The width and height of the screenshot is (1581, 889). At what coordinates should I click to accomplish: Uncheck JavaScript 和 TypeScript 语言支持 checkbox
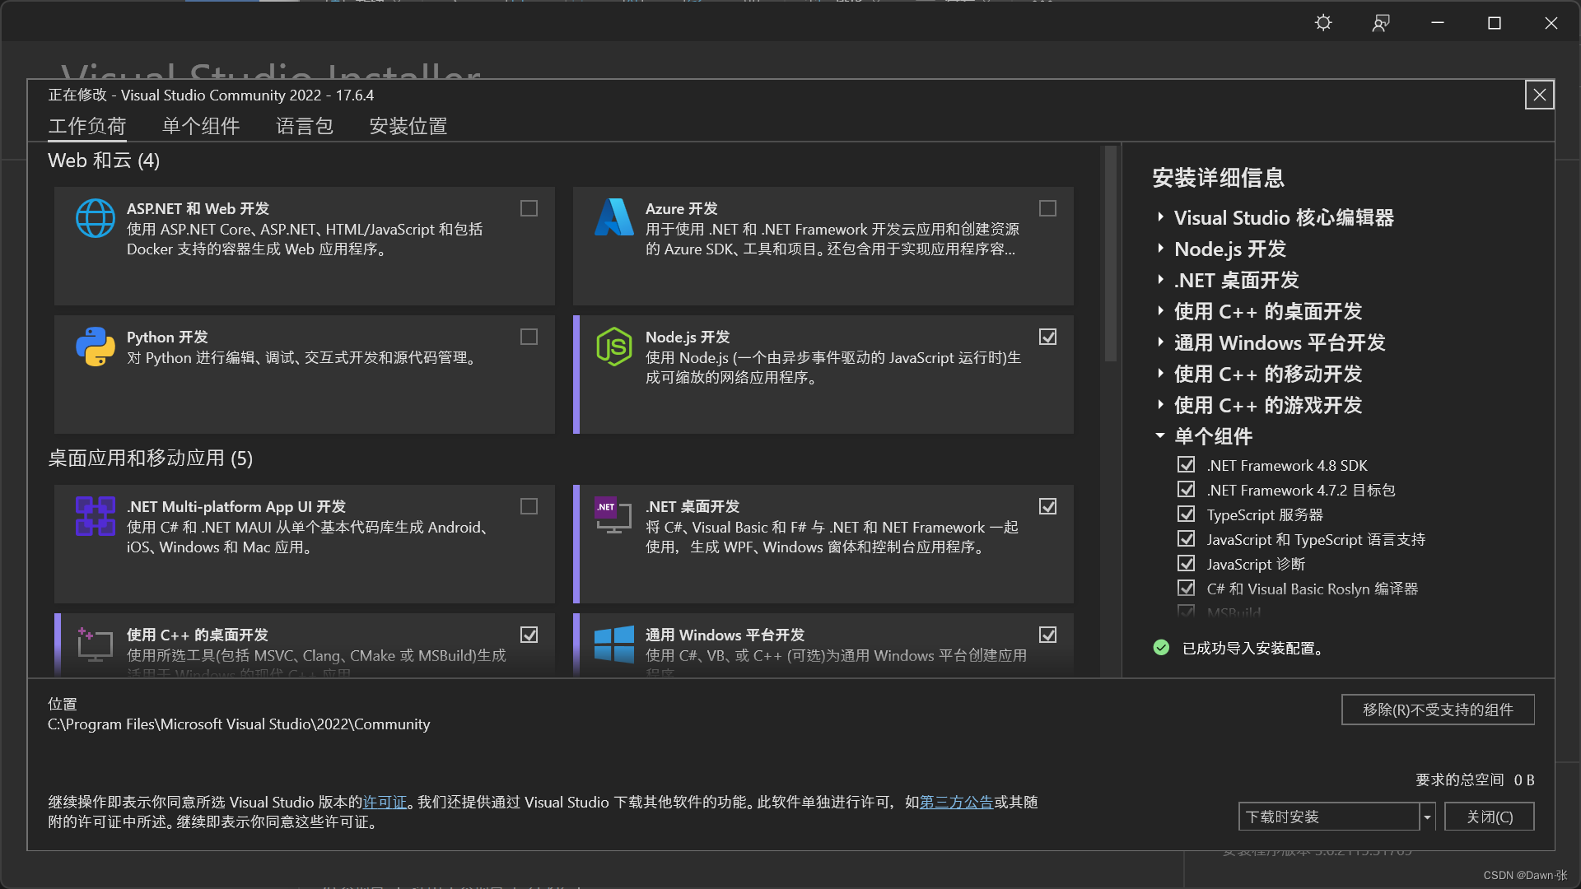1186,539
